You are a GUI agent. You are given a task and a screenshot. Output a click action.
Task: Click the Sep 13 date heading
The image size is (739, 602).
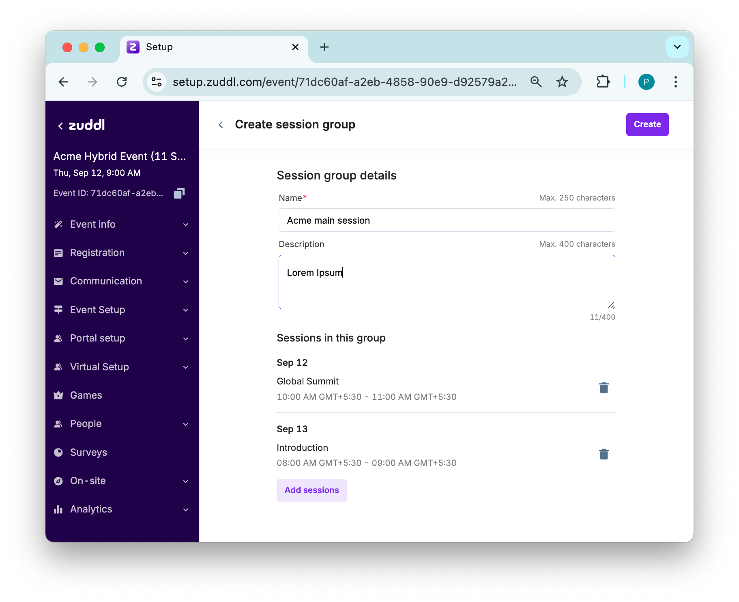[292, 429]
